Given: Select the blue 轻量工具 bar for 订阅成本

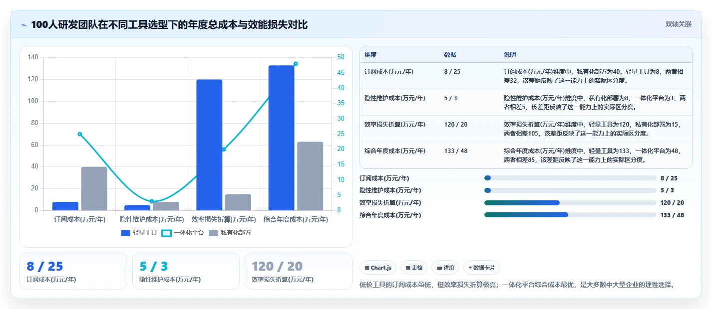Looking at the screenshot, I should [65, 206].
